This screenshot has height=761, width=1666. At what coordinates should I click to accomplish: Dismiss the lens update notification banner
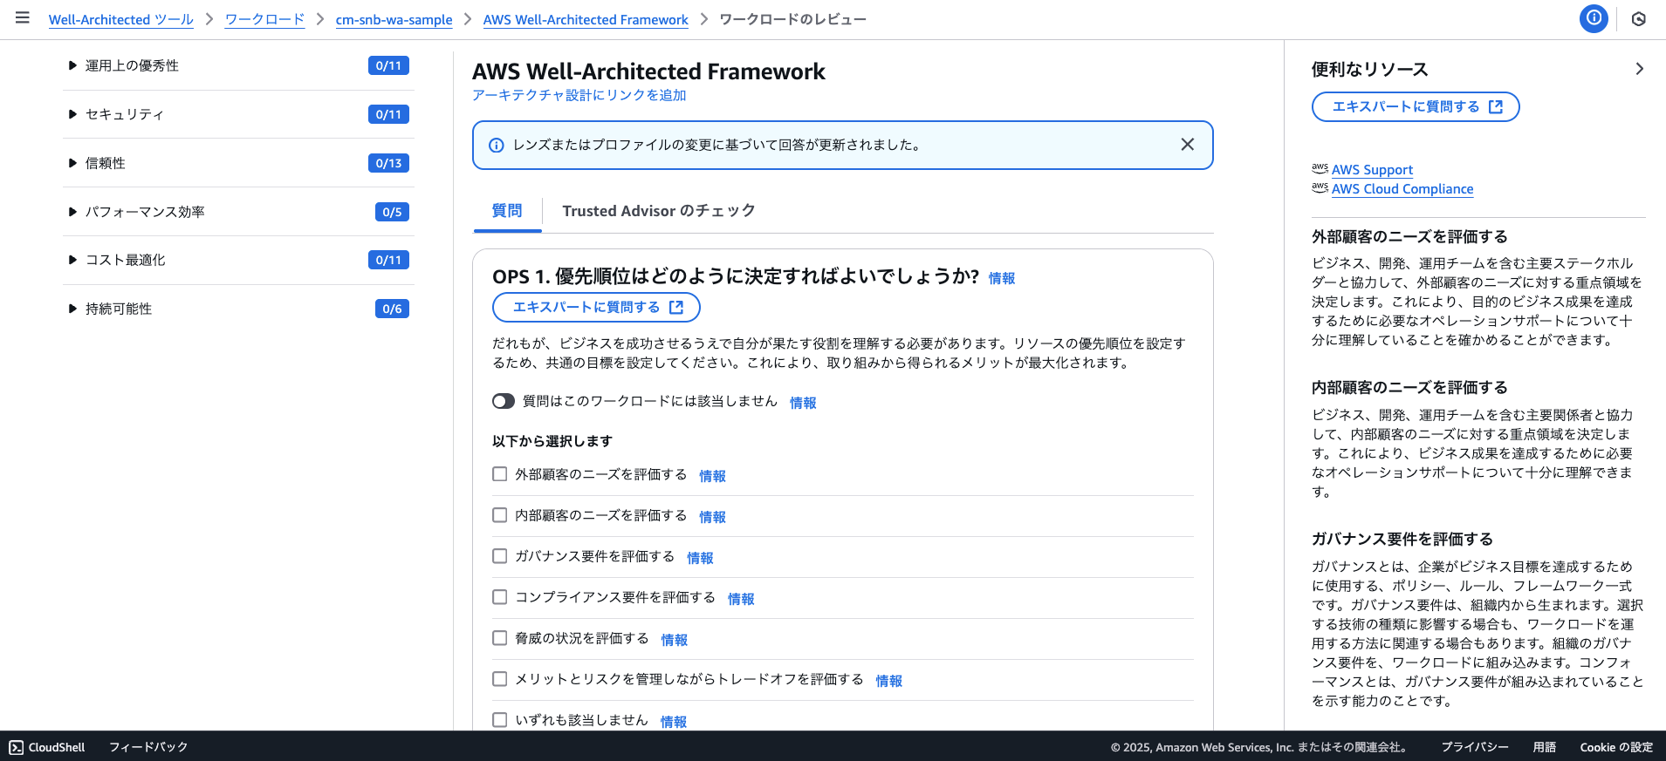pos(1187,145)
